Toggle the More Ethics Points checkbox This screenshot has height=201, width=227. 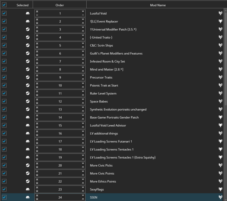pos(4,181)
